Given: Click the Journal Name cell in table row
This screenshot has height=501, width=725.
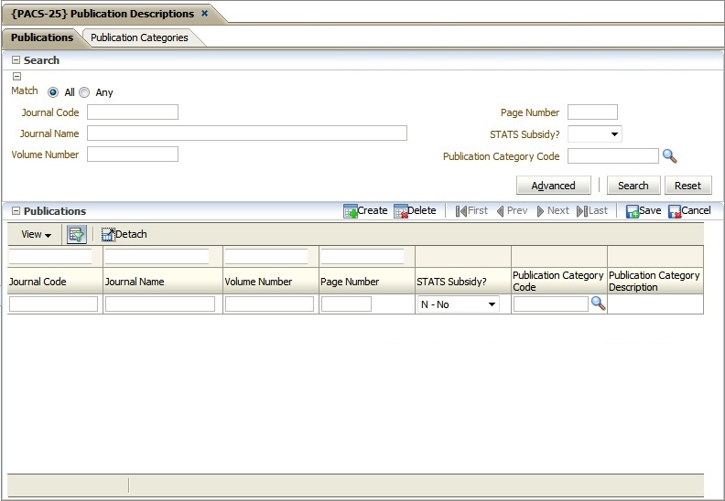Looking at the screenshot, I should click(160, 304).
